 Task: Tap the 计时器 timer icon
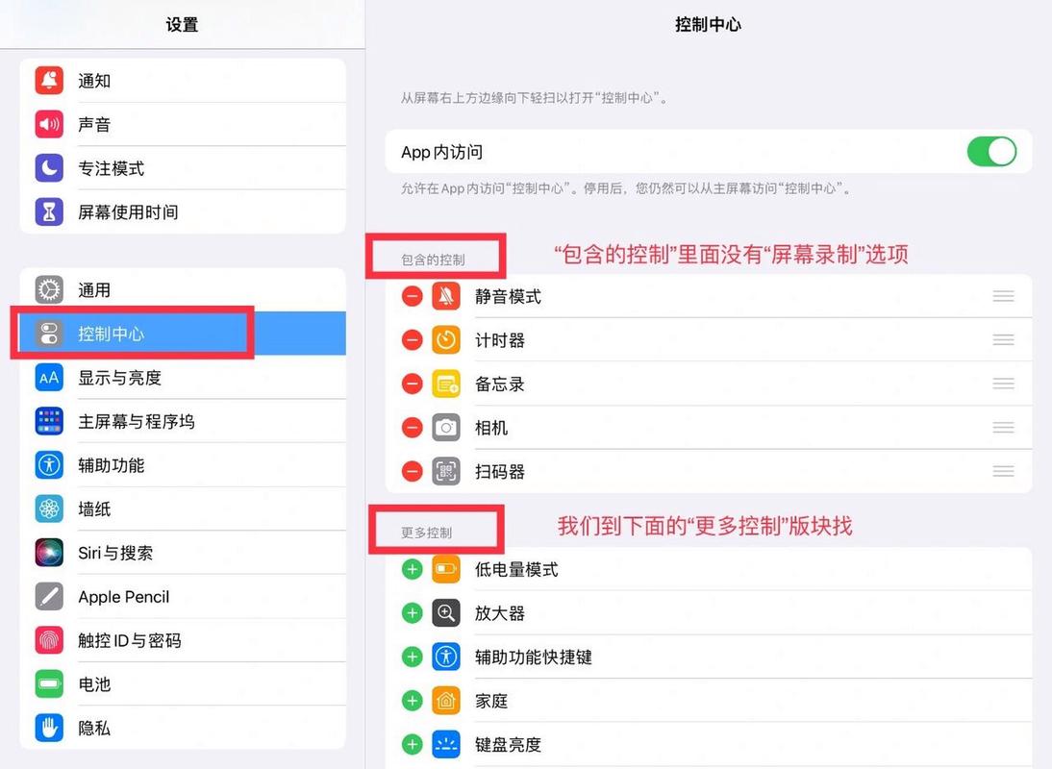[x=446, y=340]
